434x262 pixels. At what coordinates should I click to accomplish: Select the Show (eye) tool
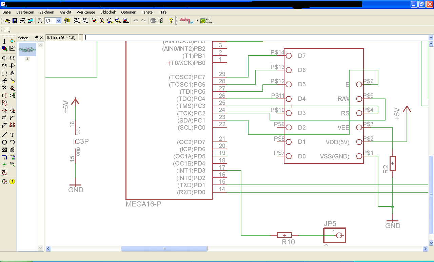(x=12, y=41)
